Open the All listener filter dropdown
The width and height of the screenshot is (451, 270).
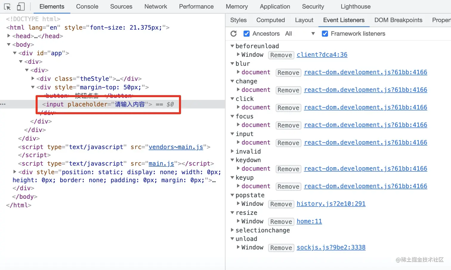coord(300,34)
